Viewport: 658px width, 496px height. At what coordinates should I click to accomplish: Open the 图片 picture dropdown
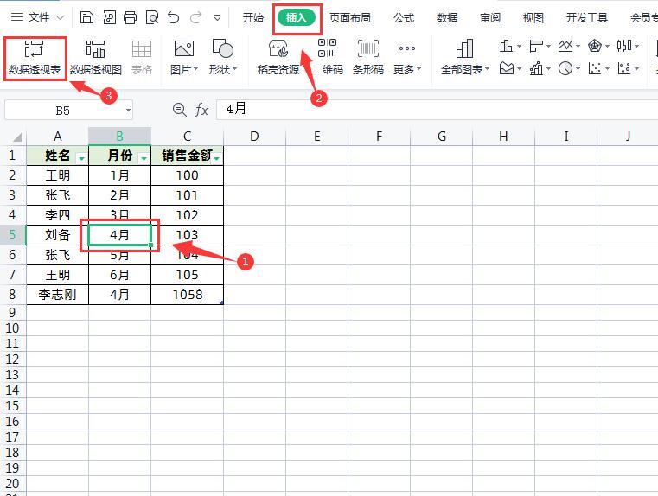(184, 58)
